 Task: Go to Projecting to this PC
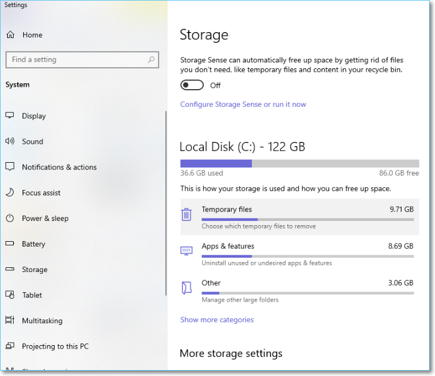[55, 346]
